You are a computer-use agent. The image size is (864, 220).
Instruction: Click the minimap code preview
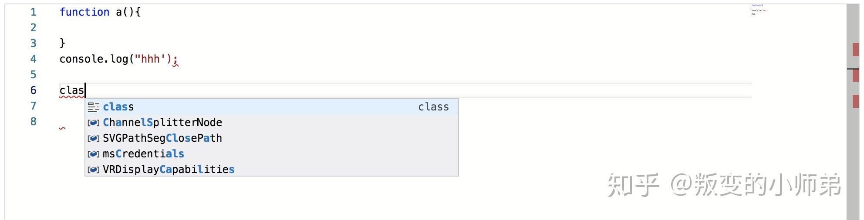click(759, 10)
